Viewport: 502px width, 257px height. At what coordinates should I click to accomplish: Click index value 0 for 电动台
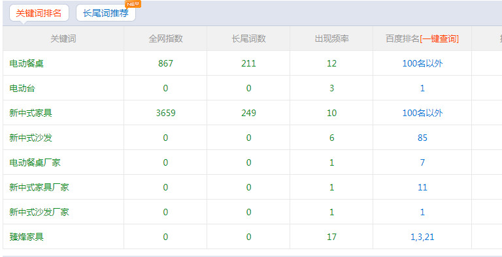click(x=165, y=88)
